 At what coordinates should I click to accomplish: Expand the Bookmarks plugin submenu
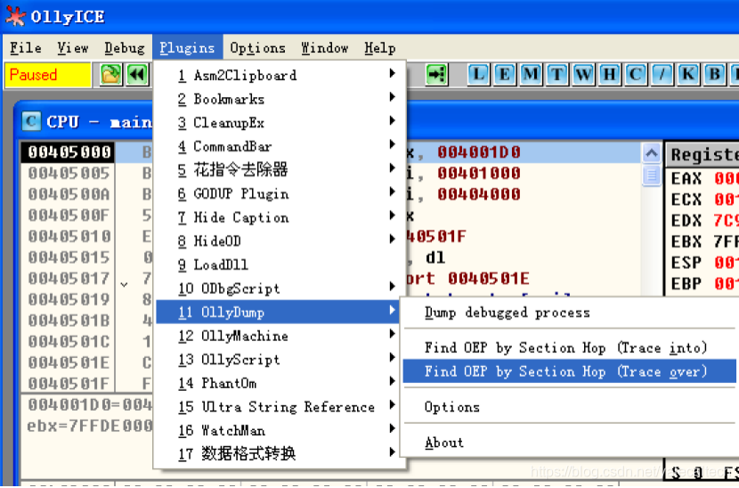(280, 99)
